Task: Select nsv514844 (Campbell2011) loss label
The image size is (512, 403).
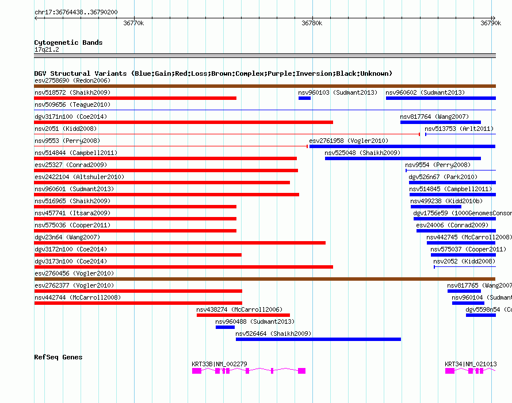Action: (76, 153)
